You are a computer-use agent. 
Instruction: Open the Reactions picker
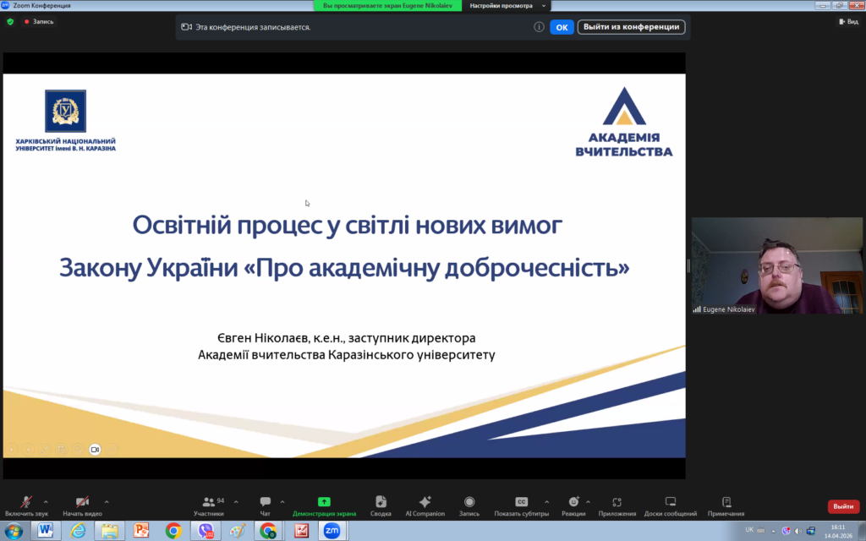[573, 502]
